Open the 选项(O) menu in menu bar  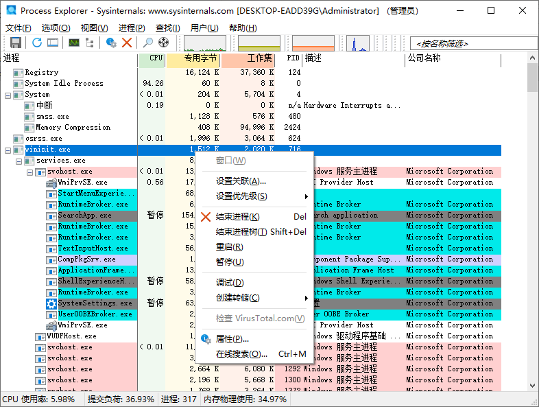coord(56,27)
